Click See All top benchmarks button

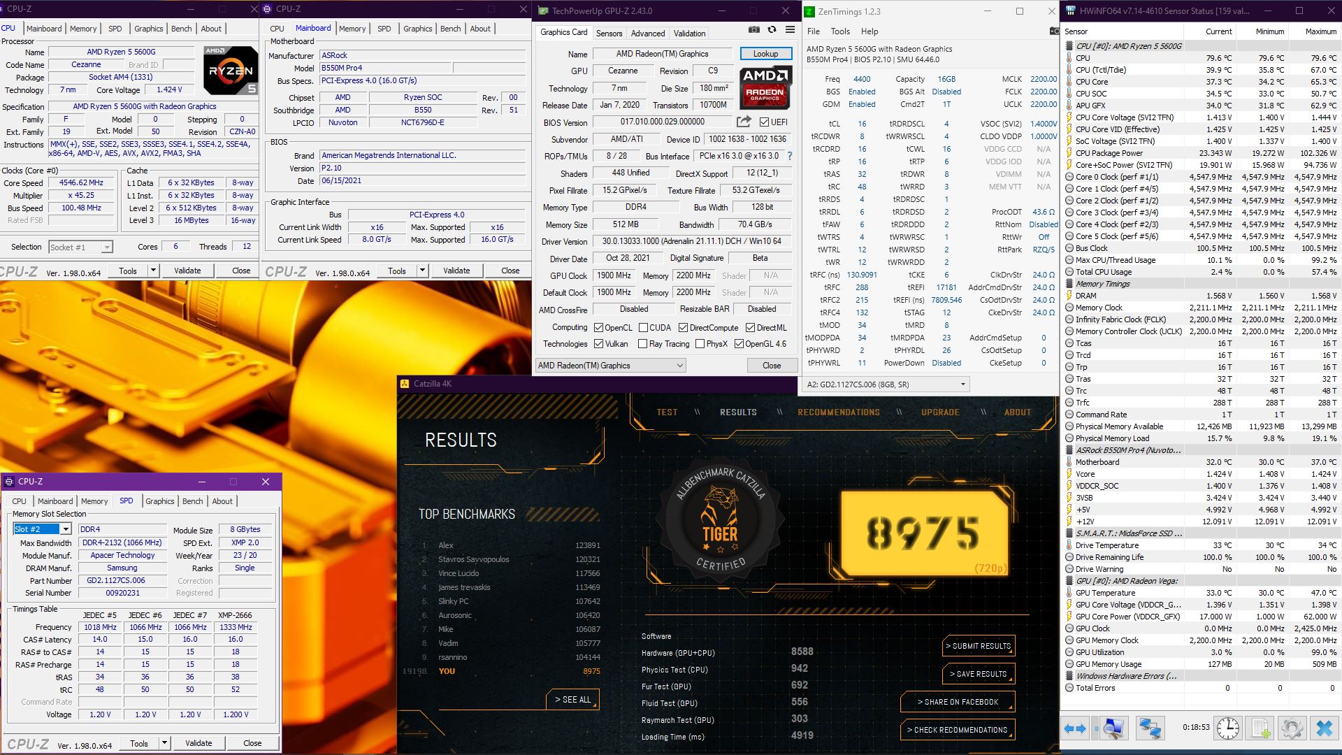[572, 700]
